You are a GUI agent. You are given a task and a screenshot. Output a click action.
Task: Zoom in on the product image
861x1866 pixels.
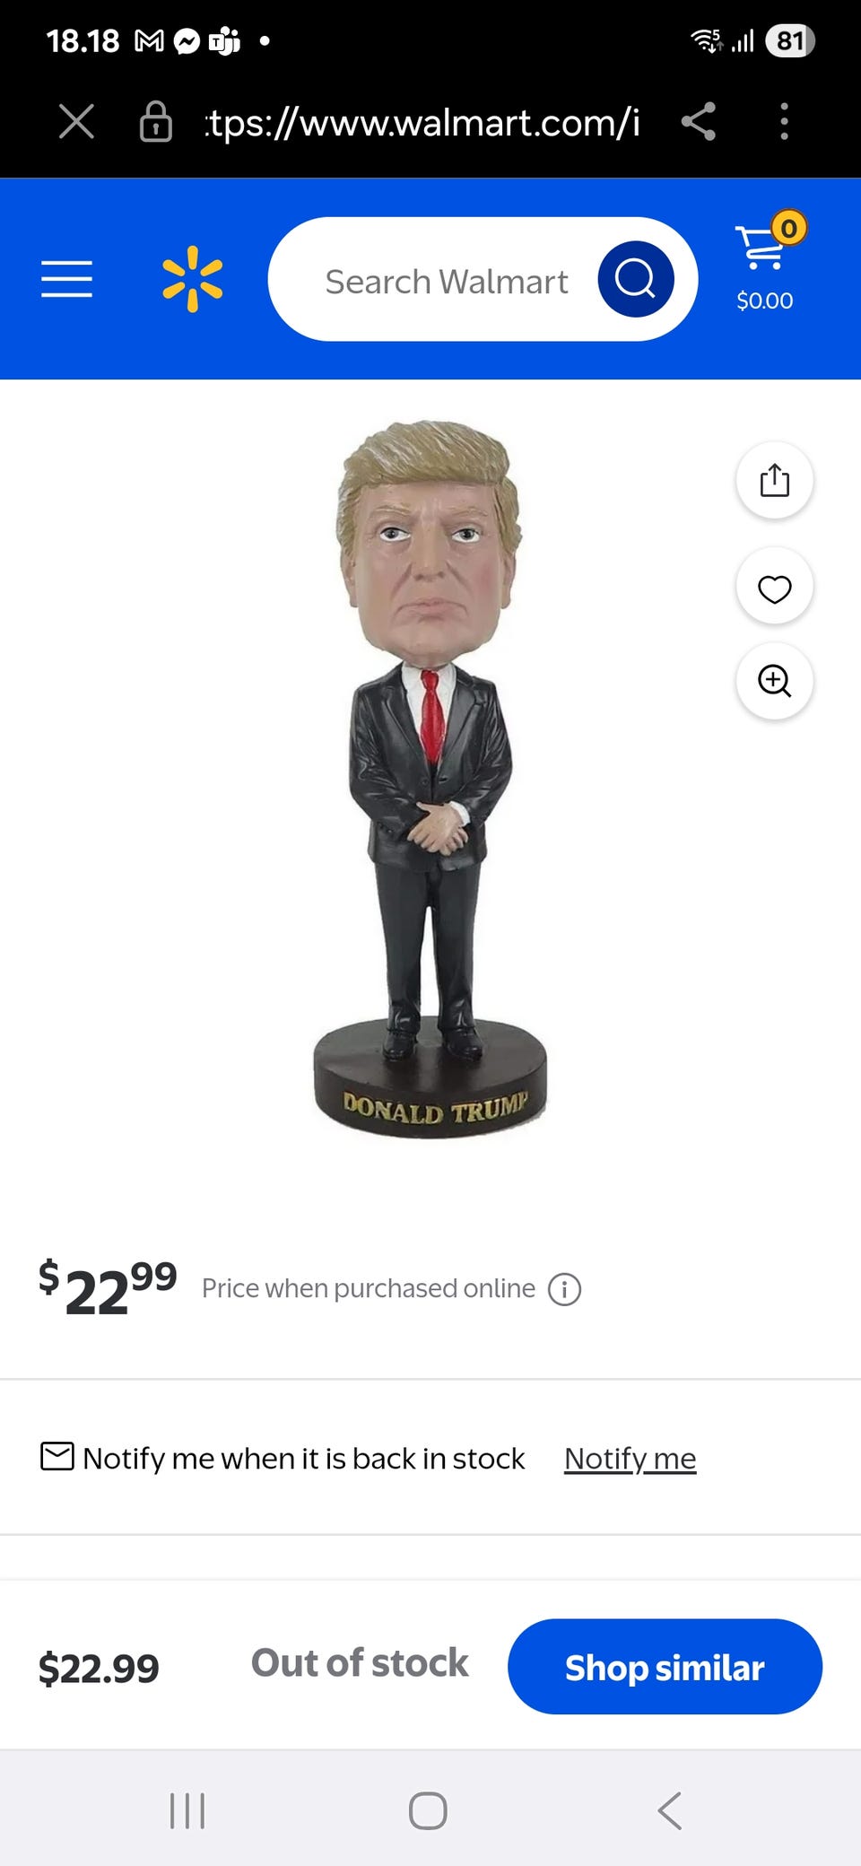775,681
